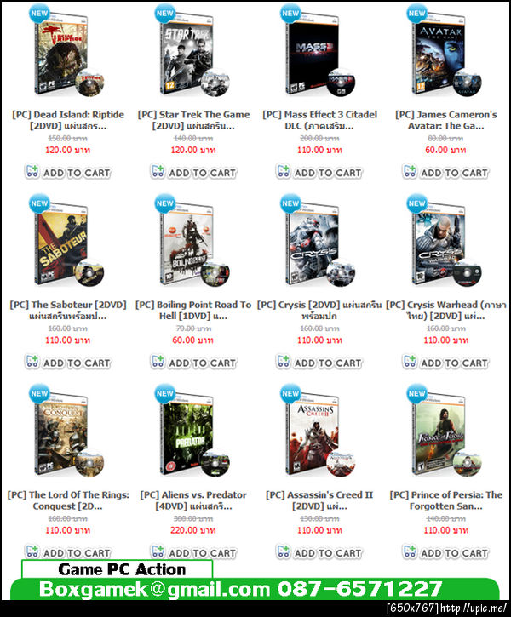Click cart icon under Dead Island: Riptide
Image resolution: width=511 pixels, height=617 pixels.
32,172
